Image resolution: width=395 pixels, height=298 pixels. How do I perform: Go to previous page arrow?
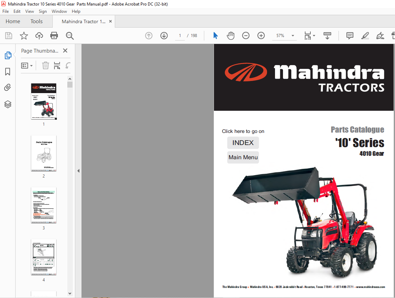[x=149, y=36]
